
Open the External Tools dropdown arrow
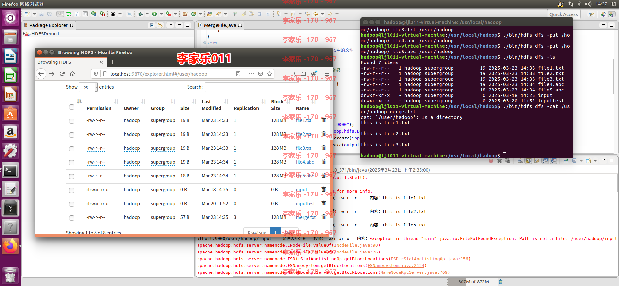point(176,14)
